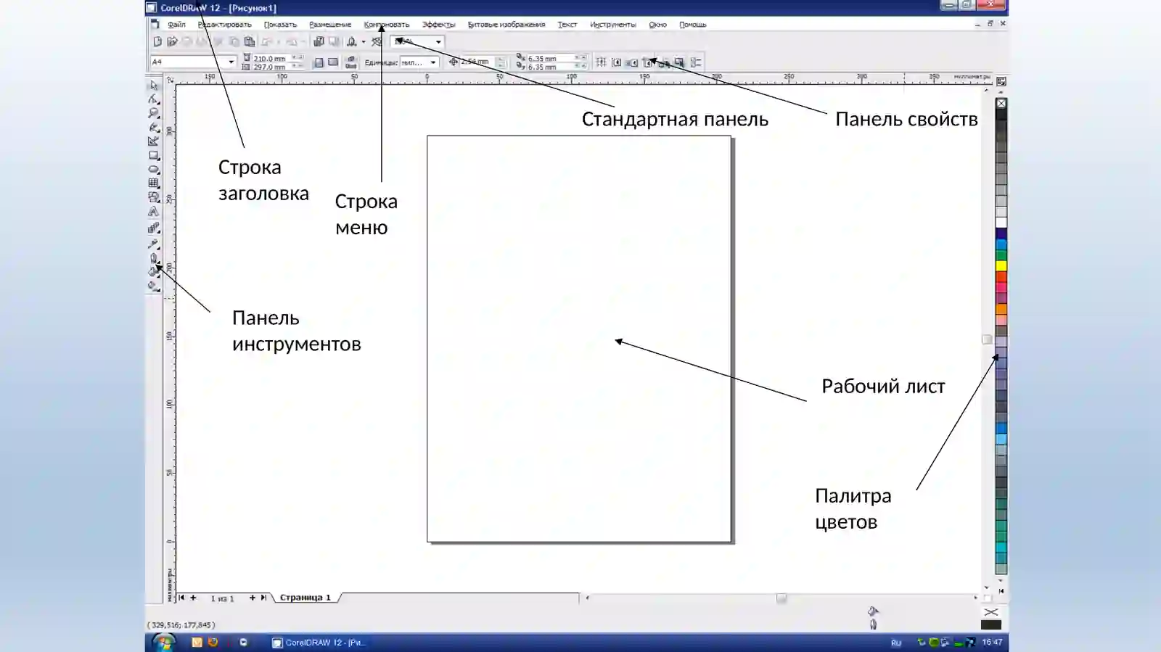Select the Interactive Blend tool

(154, 228)
